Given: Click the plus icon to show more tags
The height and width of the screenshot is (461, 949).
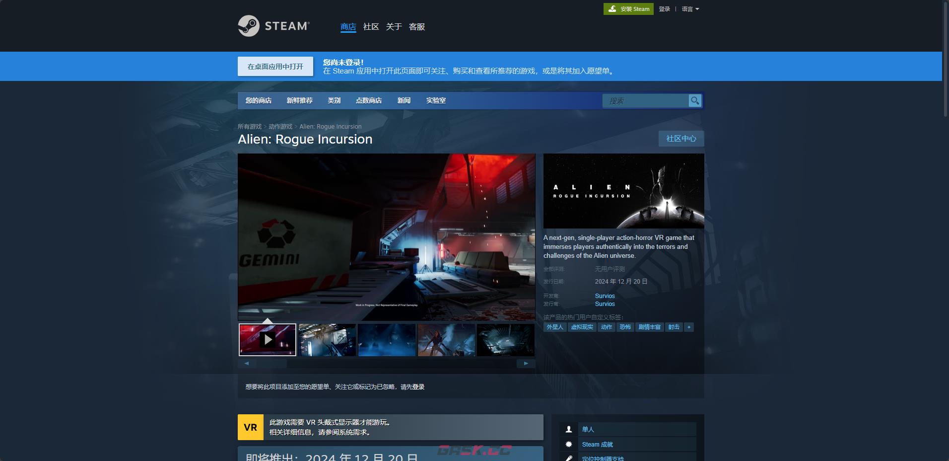Looking at the screenshot, I should click(x=688, y=327).
